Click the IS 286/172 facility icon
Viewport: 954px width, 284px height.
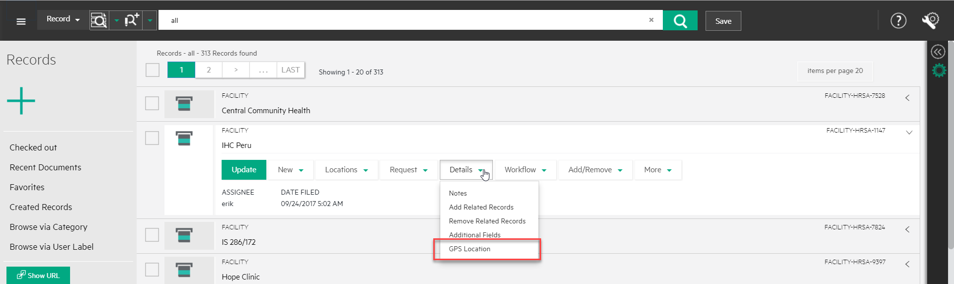tap(184, 235)
